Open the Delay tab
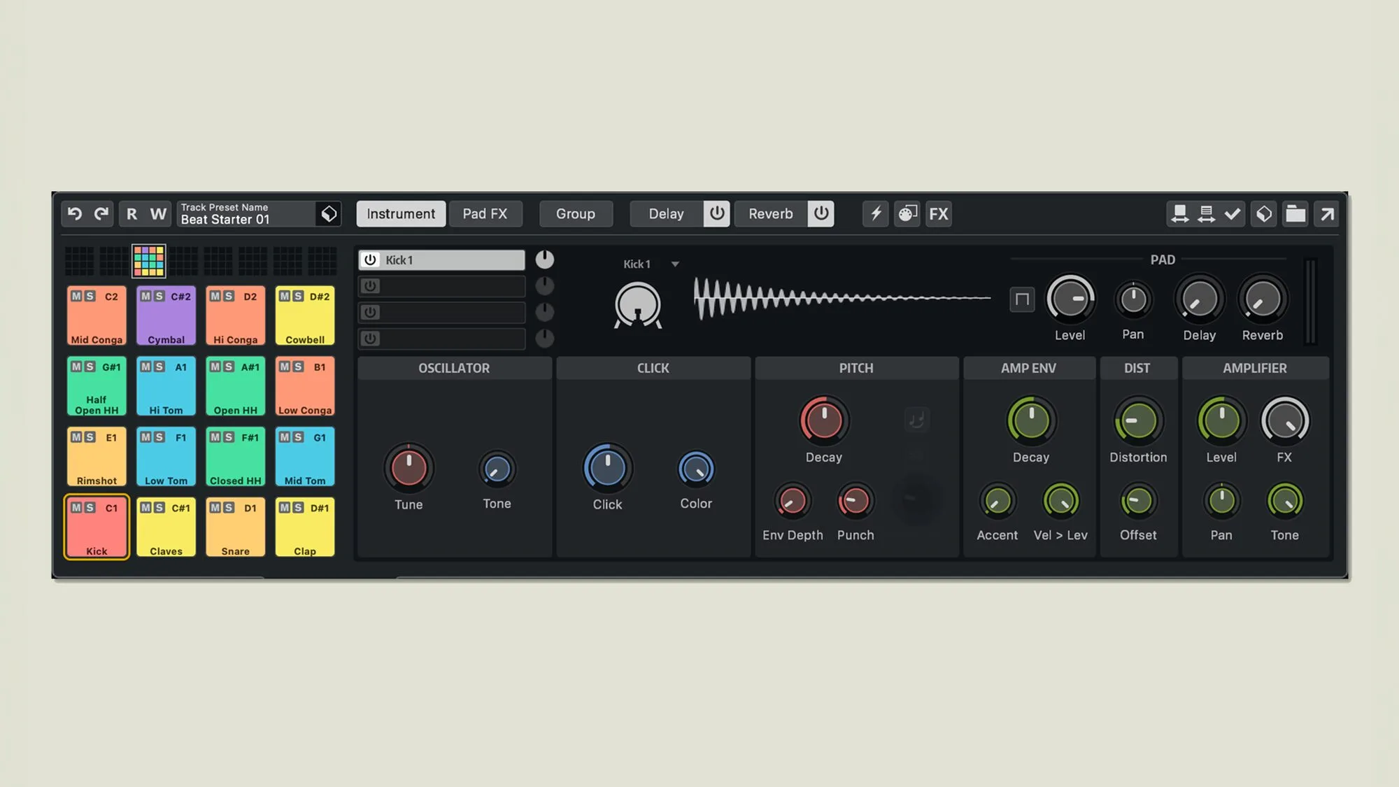The height and width of the screenshot is (787, 1399). (x=666, y=214)
